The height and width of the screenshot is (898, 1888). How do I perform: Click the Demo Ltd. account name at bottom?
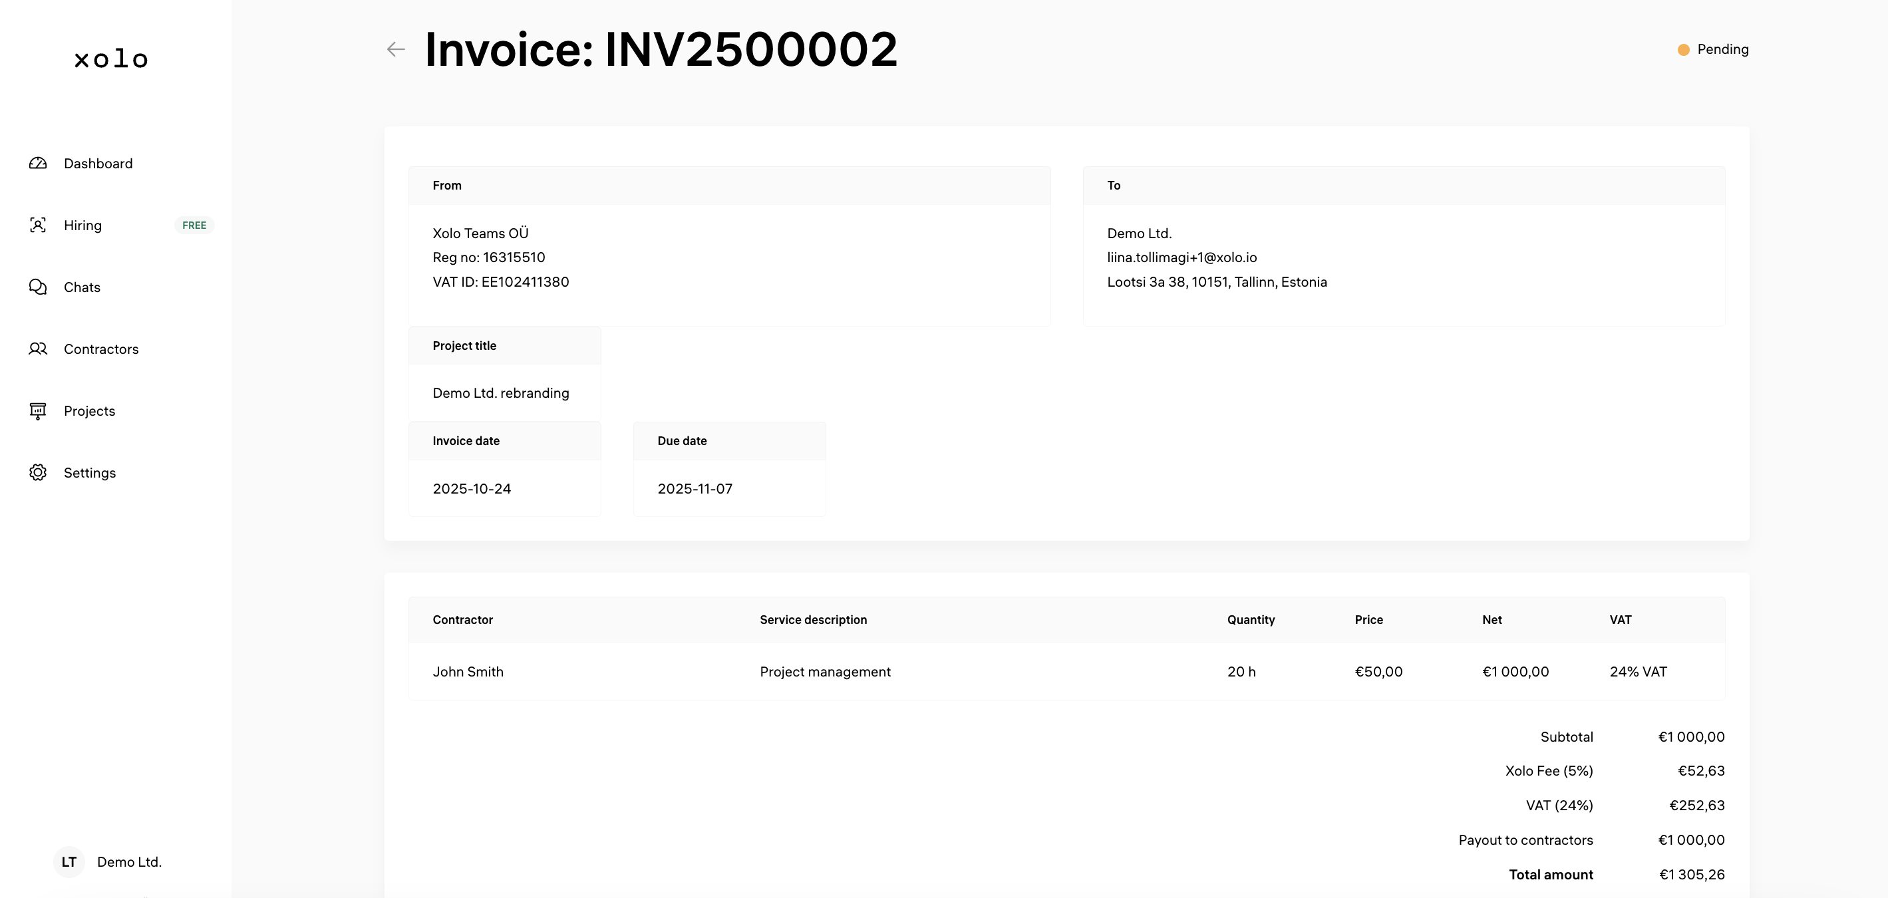pyautogui.click(x=129, y=861)
